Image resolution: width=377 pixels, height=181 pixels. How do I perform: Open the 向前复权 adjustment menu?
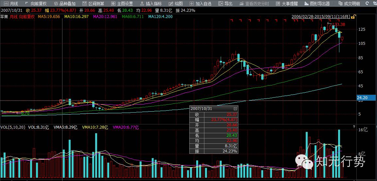(36, 4)
